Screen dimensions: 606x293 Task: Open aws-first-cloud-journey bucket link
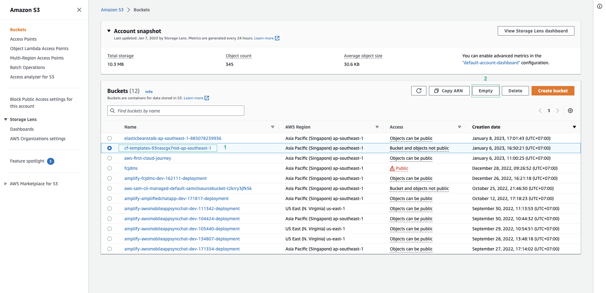coord(148,158)
